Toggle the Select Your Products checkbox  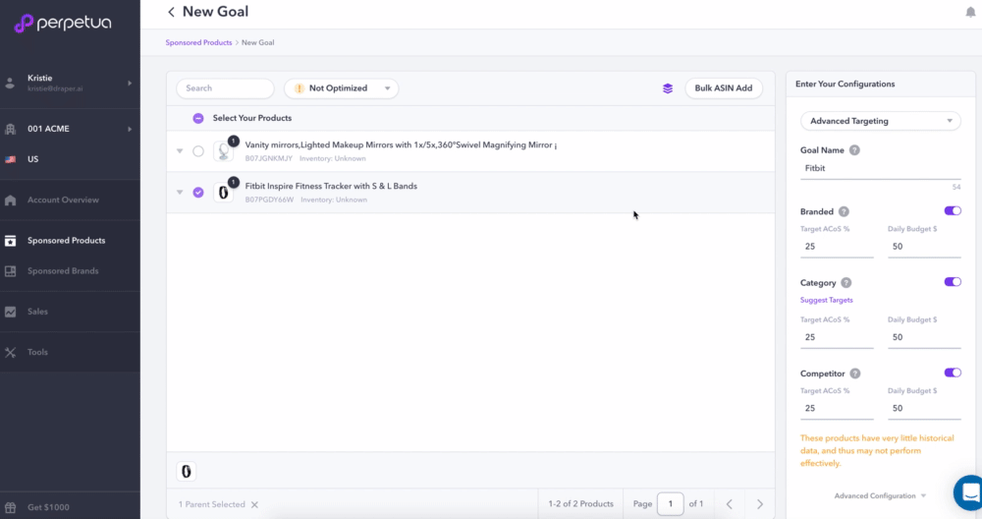pyautogui.click(x=198, y=118)
